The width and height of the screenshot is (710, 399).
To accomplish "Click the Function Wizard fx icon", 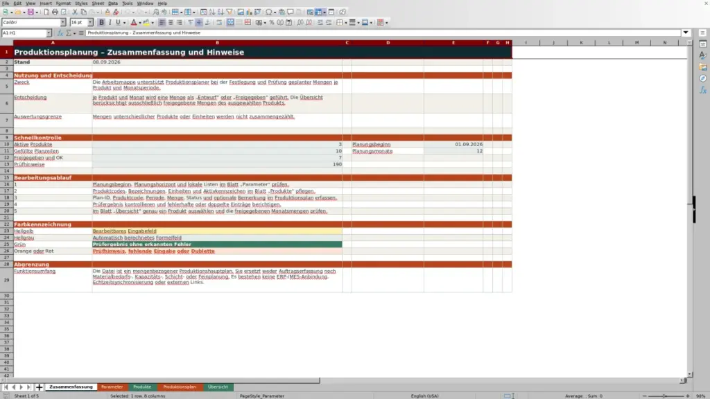I will pyautogui.click(x=60, y=33).
